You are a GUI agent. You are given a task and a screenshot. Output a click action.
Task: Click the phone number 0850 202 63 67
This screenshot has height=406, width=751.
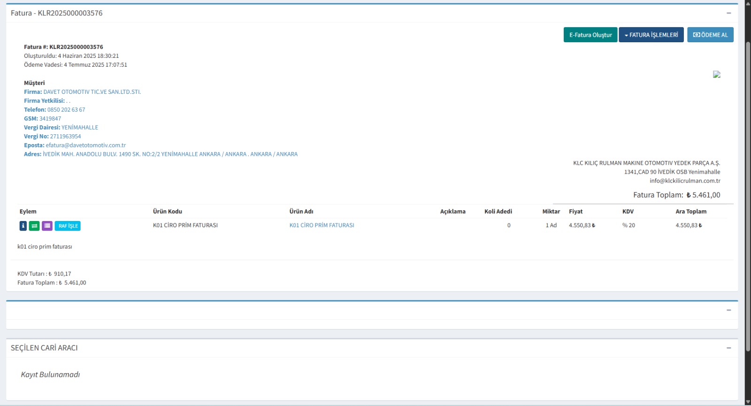[66, 110]
